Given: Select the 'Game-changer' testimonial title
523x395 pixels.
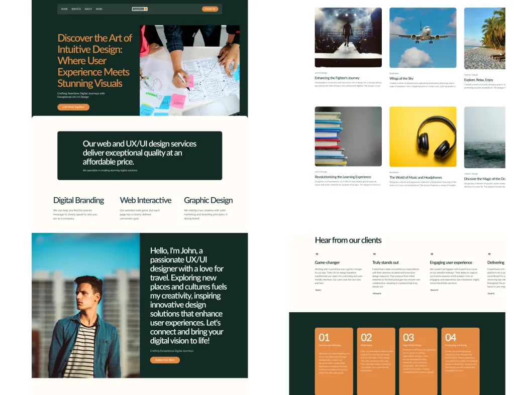Looking at the screenshot, I should click(x=327, y=262).
